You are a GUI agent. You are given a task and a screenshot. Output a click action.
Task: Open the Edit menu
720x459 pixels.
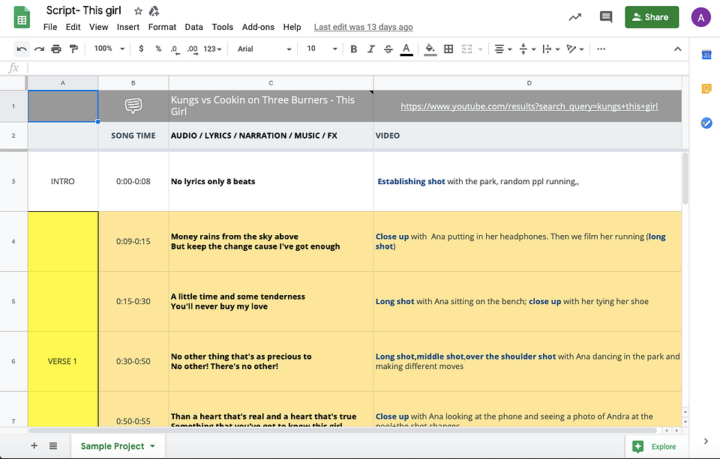pyautogui.click(x=73, y=27)
